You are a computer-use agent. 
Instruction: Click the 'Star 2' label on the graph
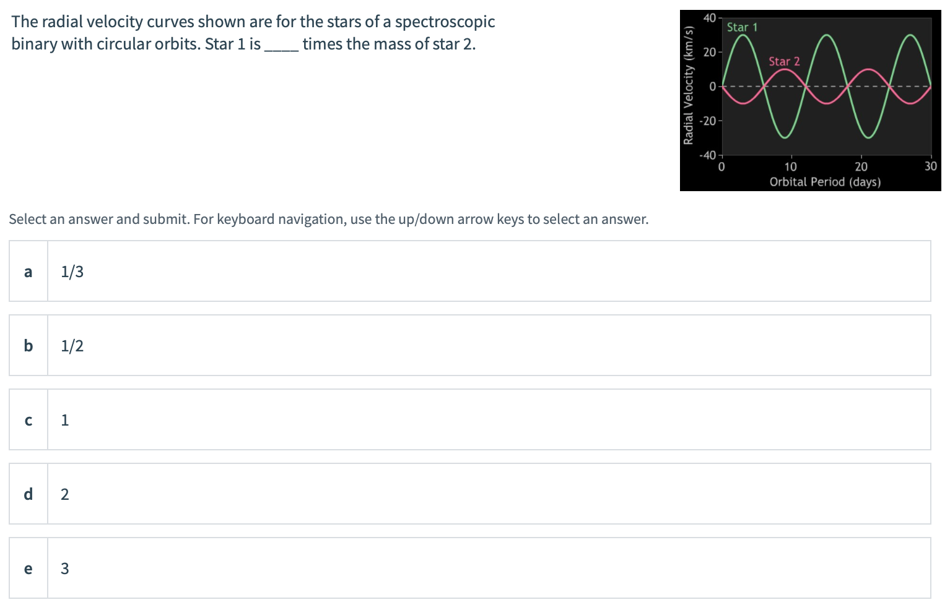(784, 61)
